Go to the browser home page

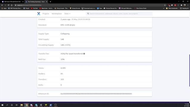(12, 5)
